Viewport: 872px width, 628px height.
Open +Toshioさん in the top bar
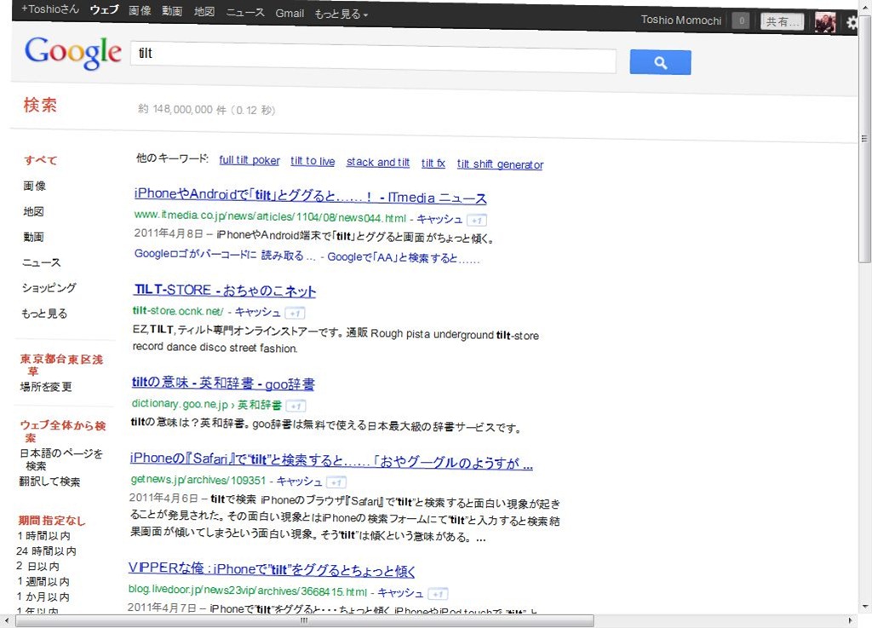coord(50,9)
